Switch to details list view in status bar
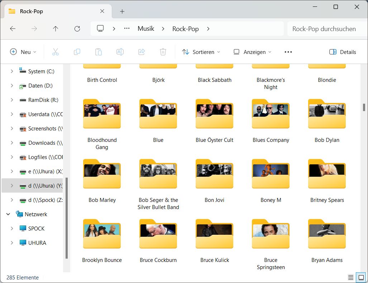 coord(351,277)
